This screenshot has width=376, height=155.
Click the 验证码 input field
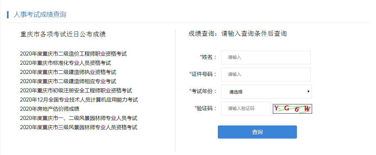[246, 109]
